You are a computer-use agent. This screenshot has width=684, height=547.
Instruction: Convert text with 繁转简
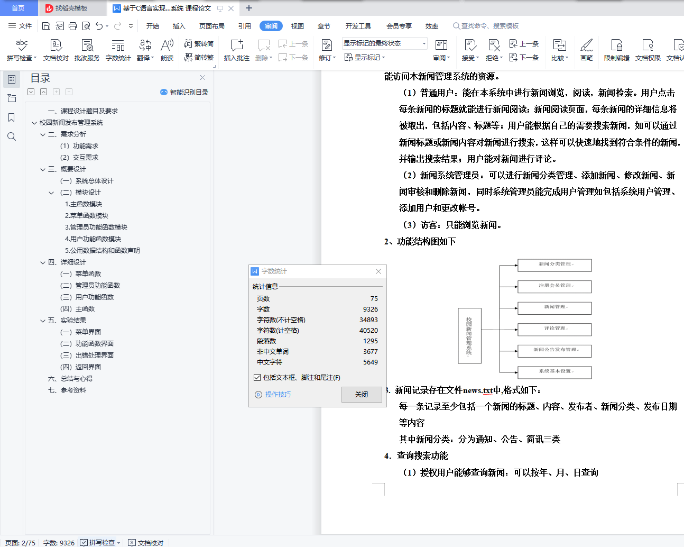199,44
